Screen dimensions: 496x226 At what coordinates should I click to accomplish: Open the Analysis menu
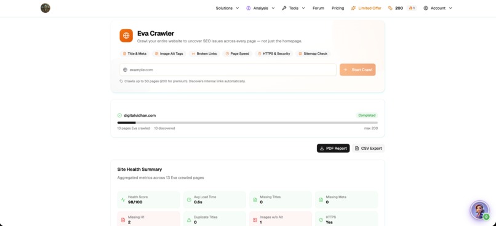tap(260, 8)
